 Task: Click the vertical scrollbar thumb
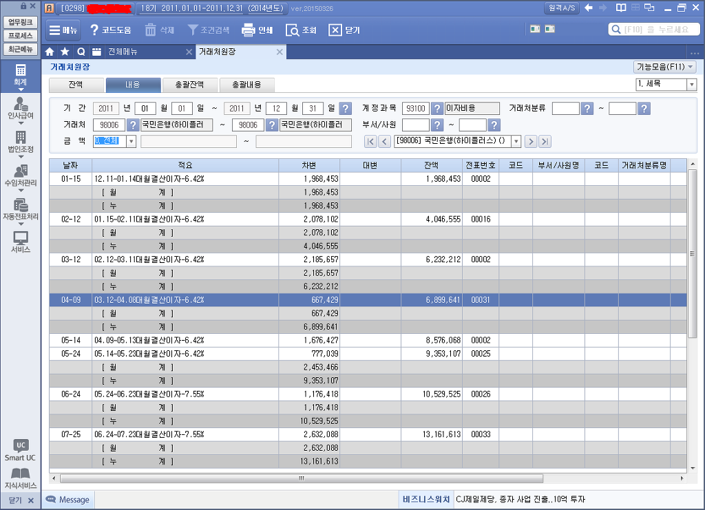coord(693,253)
